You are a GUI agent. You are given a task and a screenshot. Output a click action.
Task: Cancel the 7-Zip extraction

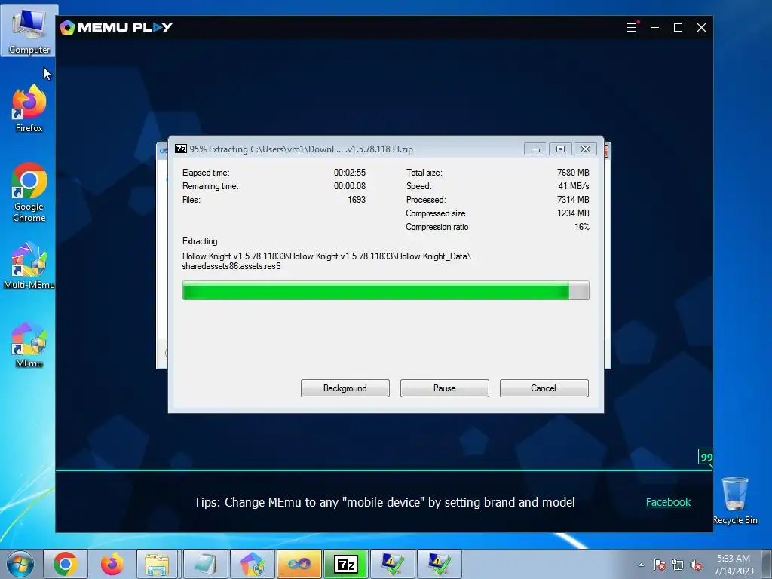pos(544,388)
